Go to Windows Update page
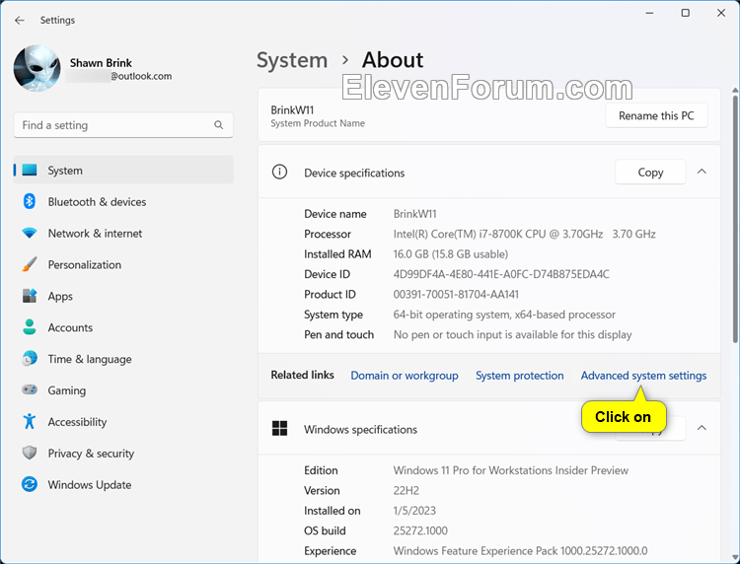 point(90,485)
